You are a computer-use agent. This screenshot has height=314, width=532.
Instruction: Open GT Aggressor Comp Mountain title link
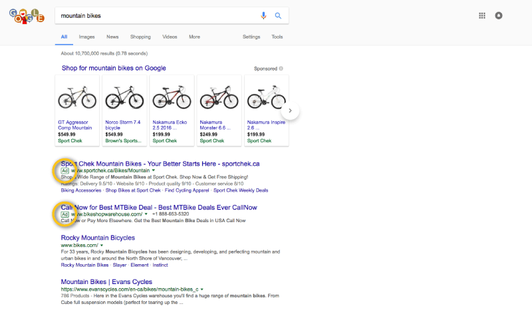75,125
